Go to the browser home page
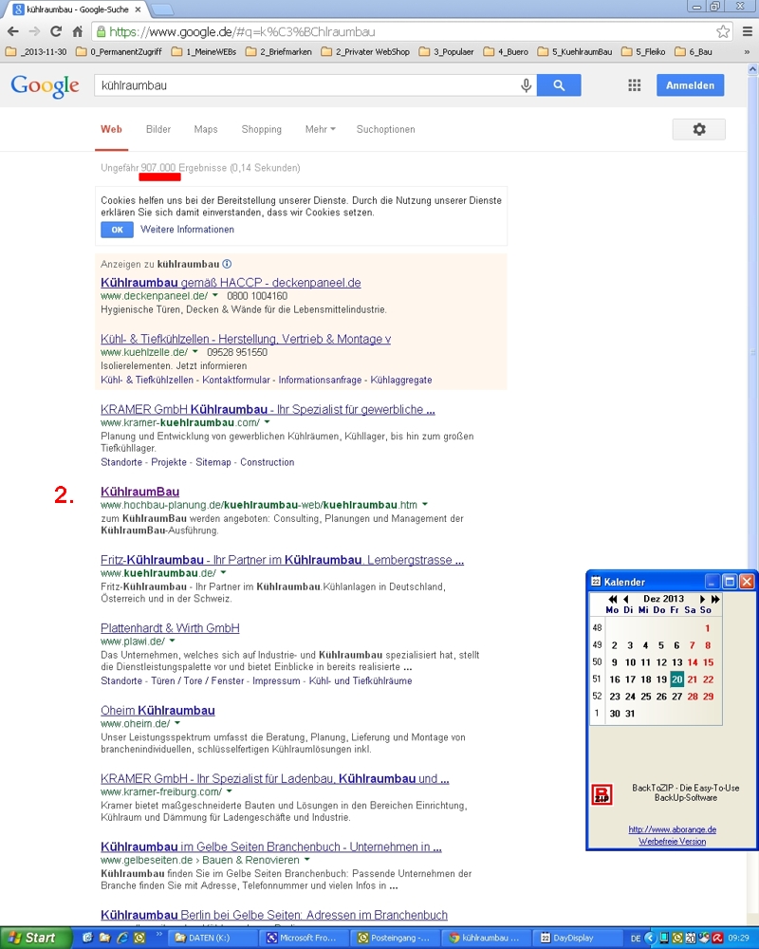 tap(78, 31)
